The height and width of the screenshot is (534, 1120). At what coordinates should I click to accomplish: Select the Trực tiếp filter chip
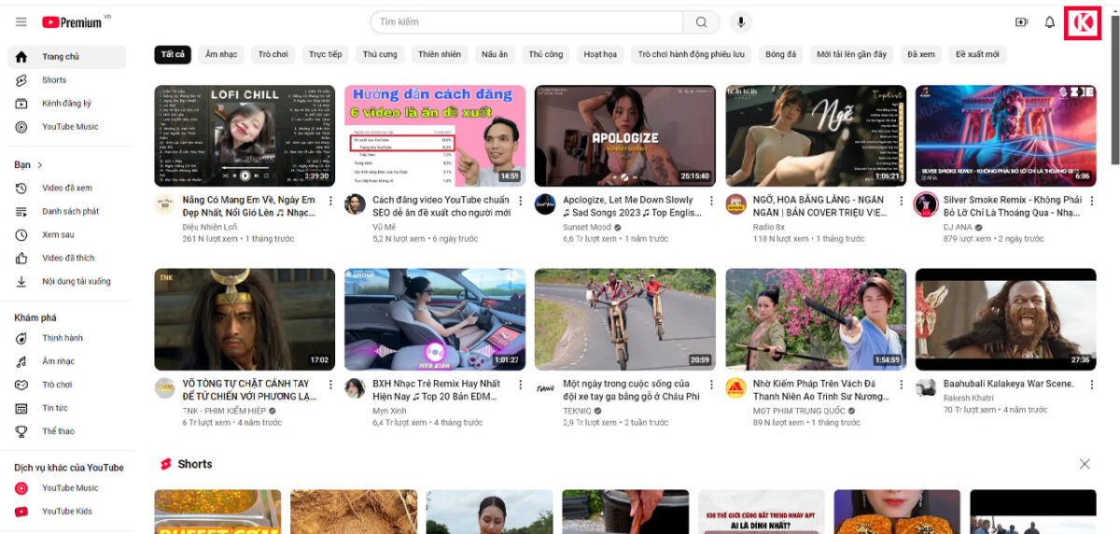[325, 55]
